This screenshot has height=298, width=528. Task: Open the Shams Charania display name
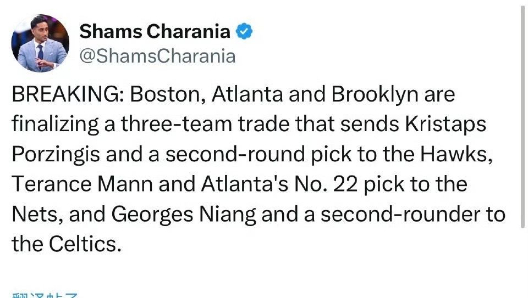(155, 32)
